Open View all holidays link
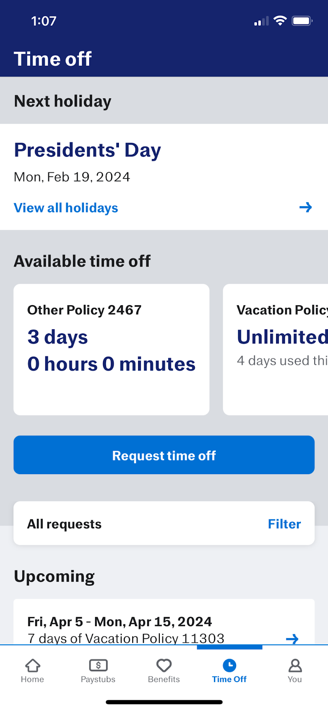 (x=66, y=208)
